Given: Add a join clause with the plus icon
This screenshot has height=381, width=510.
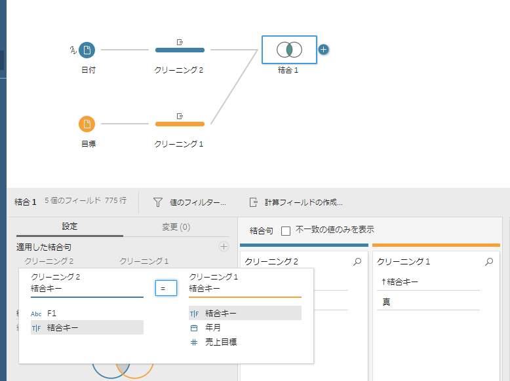Looking at the screenshot, I should (224, 247).
